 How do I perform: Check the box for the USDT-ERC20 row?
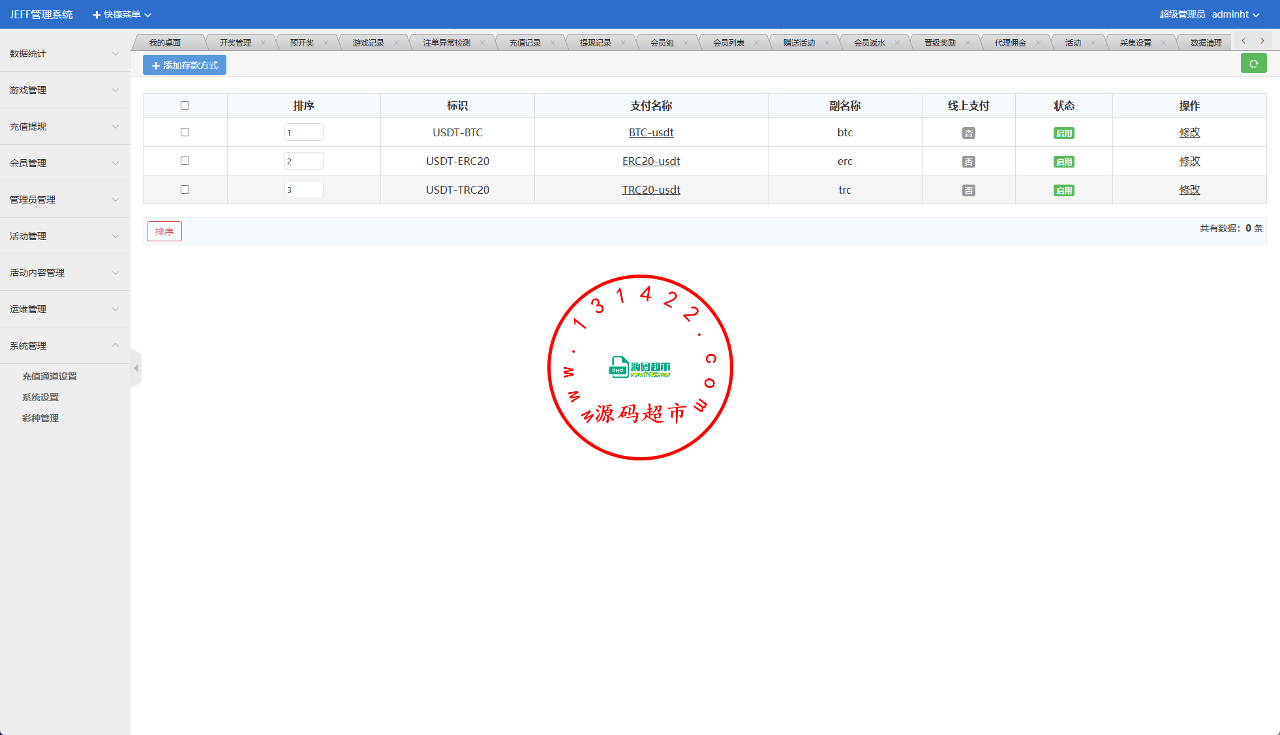tap(185, 161)
